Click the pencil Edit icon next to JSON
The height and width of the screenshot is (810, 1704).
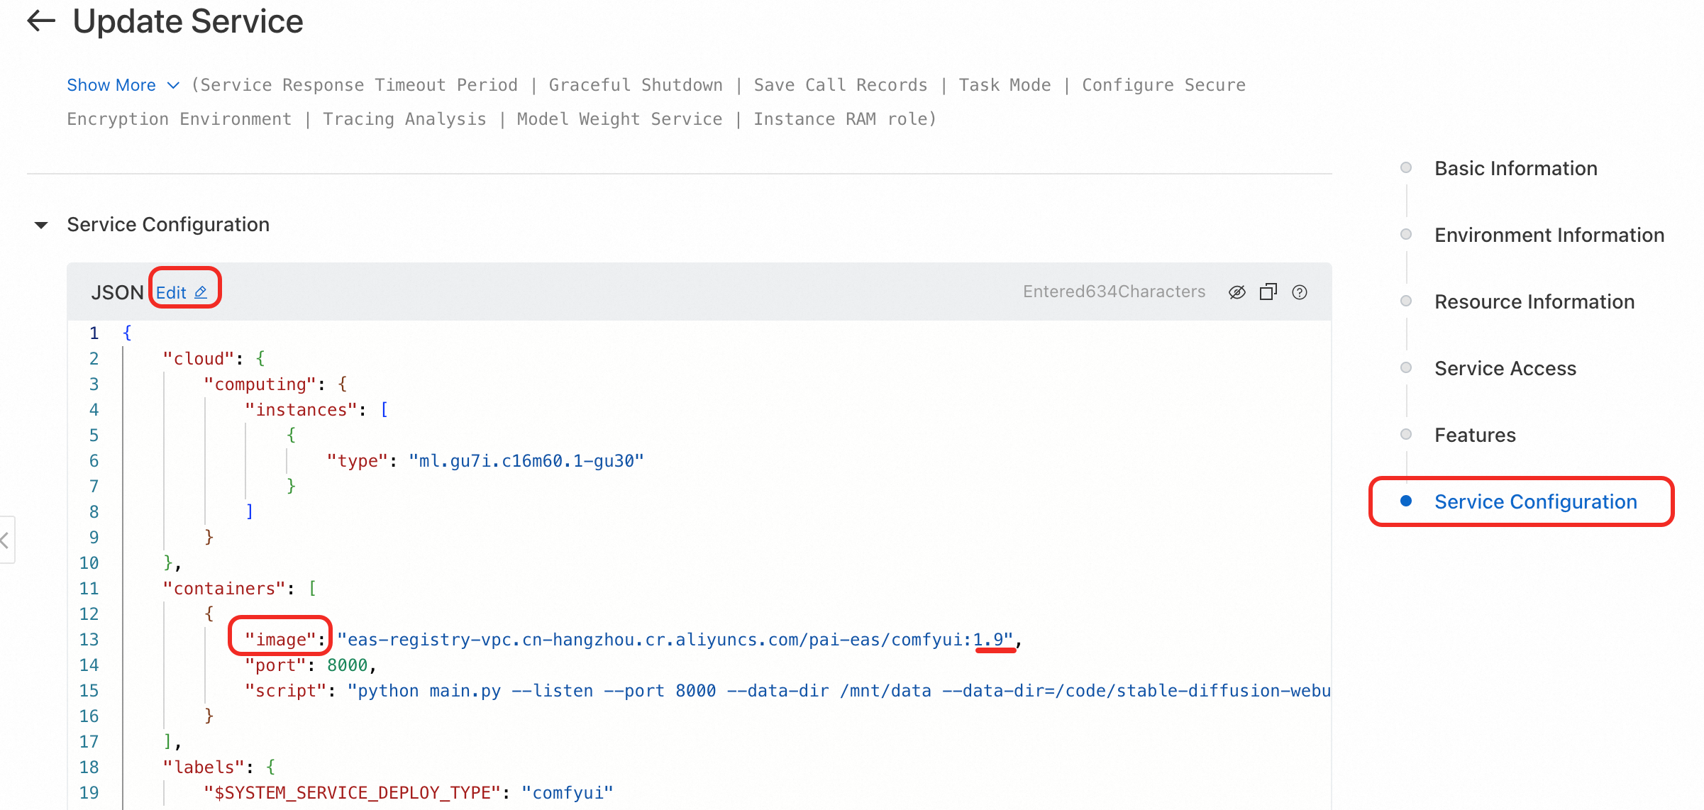click(x=201, y=292)
